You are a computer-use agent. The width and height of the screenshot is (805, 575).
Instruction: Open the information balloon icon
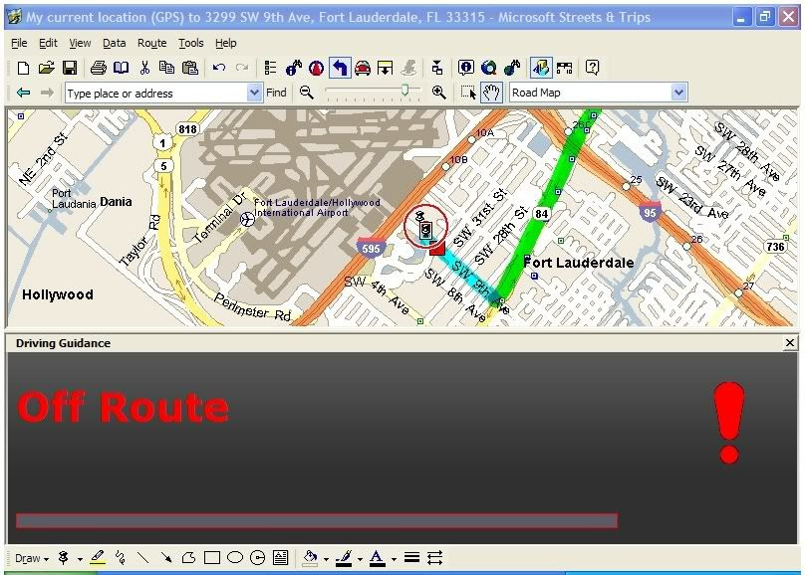465,68
